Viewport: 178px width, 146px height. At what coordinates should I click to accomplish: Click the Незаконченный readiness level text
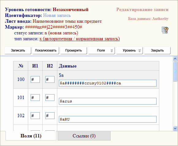click(70, 10)
